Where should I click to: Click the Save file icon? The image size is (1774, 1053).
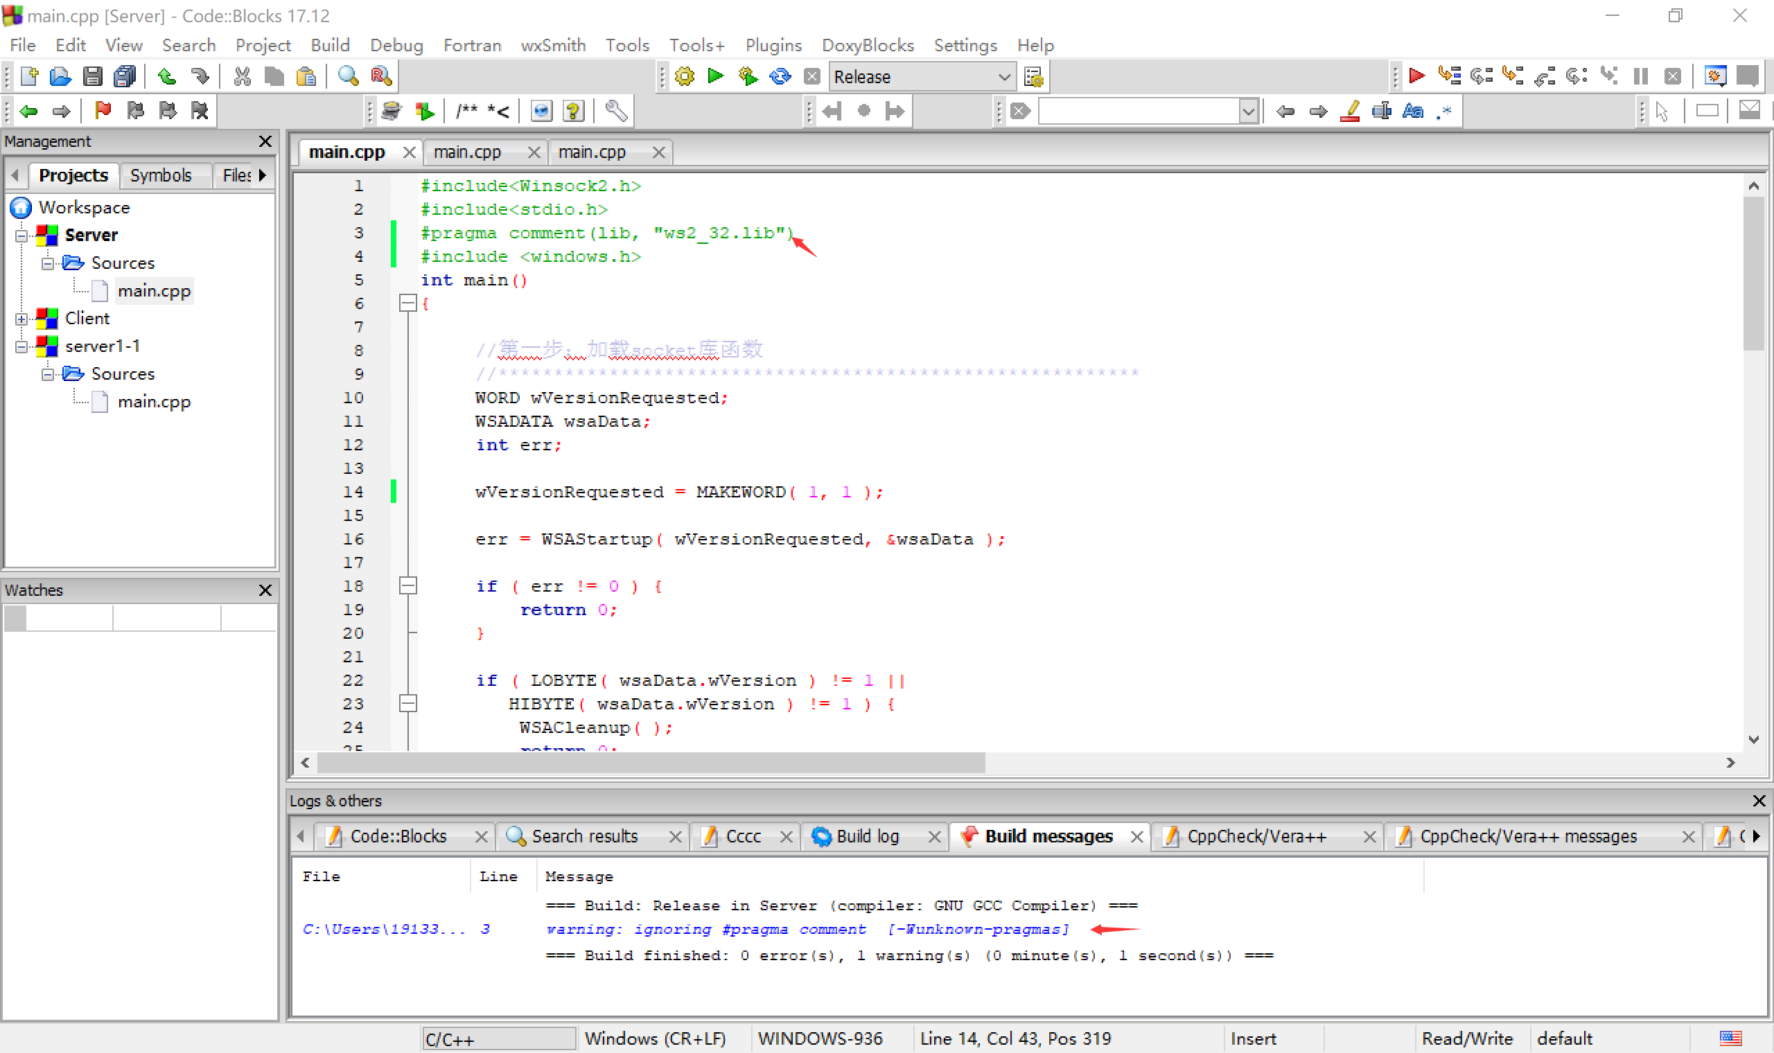pyautogui.click(x=92, y=76)
